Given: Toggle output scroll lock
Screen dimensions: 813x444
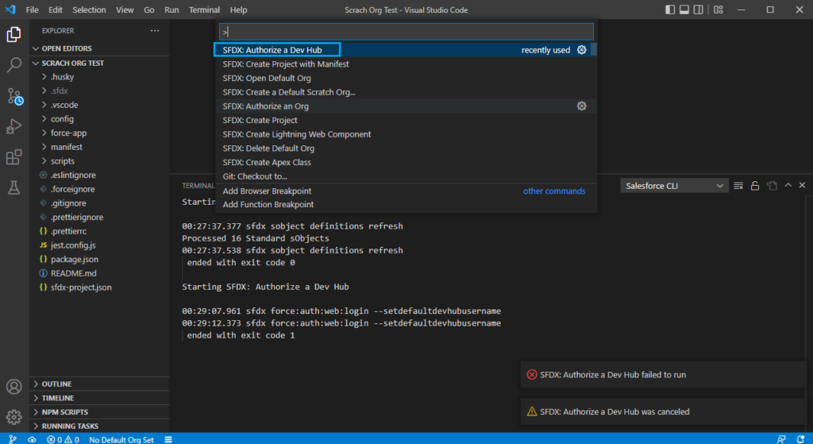Looking at the screenshot, I should [x=755, y=186].
